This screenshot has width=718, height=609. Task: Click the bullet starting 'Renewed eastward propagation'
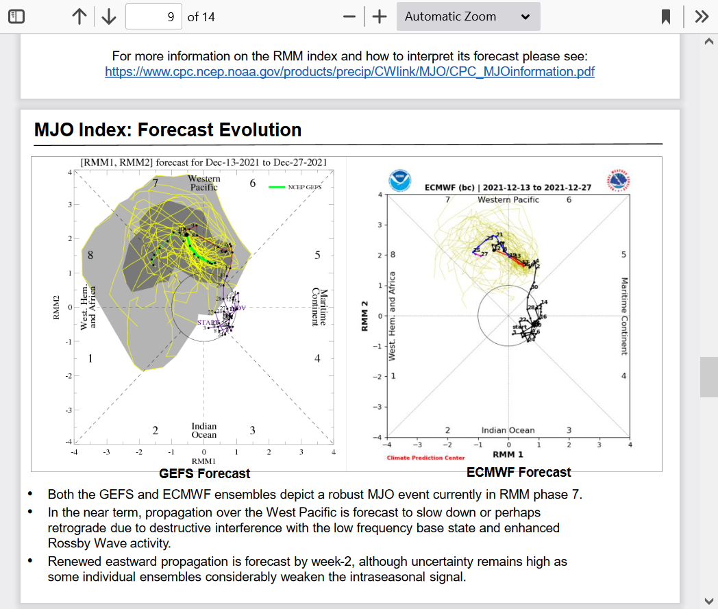coord(307,569)
